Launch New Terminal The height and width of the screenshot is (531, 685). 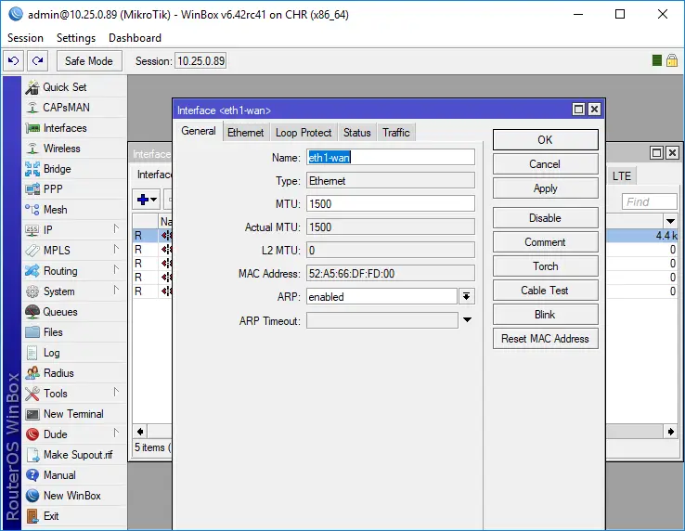tap(74, 414)
